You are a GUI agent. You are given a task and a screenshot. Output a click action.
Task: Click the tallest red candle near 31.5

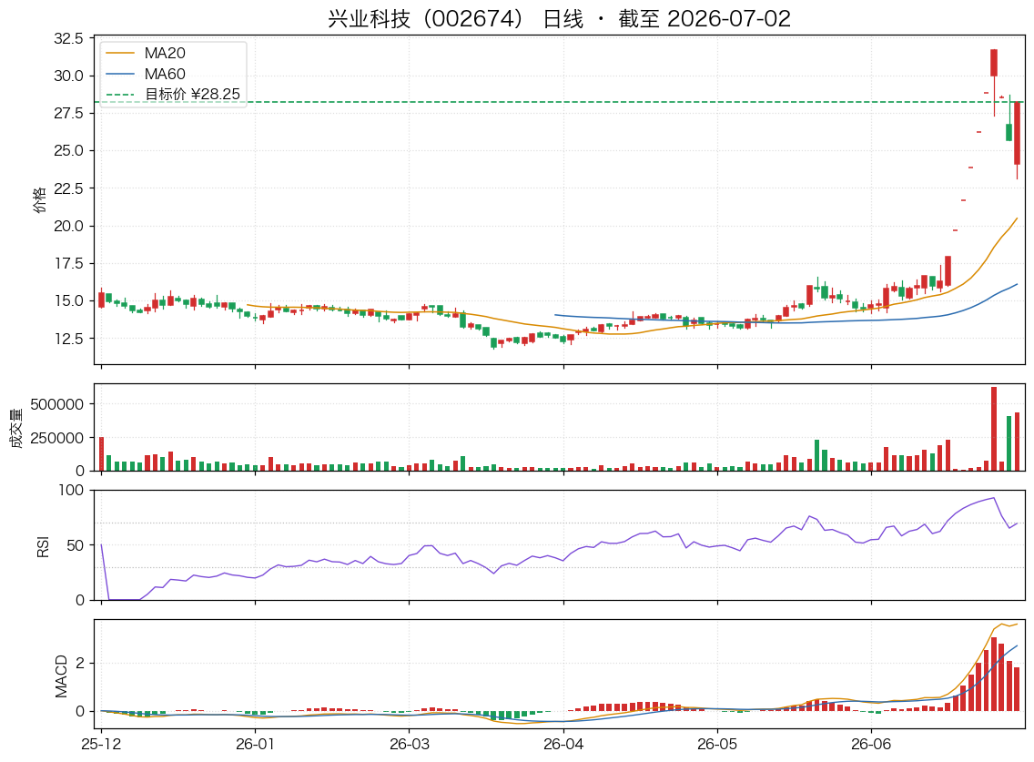point(994,63)
